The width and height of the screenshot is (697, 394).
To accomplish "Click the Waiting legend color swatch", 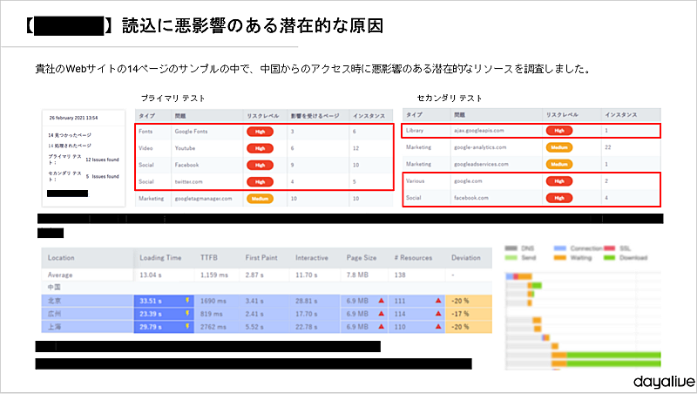I will click(560, 257).
